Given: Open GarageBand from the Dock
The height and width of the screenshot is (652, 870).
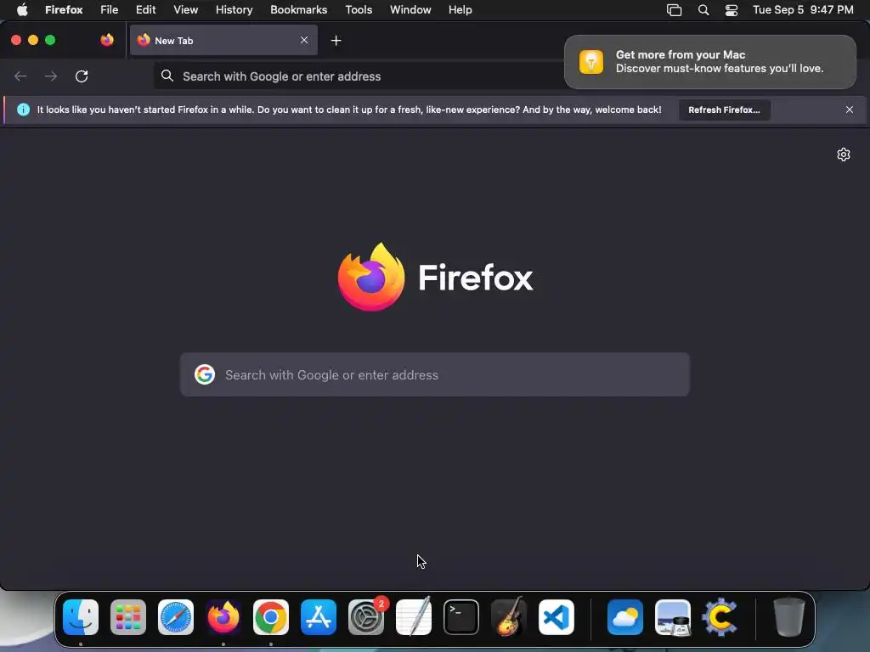Looking at the screenshot, I should (x=509, y=616).
